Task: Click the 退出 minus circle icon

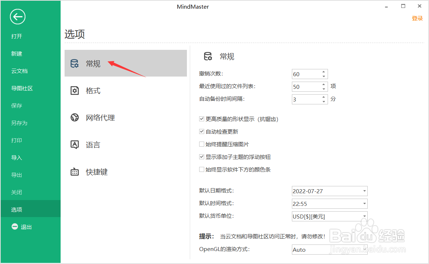Action: [x=15, y=226]
